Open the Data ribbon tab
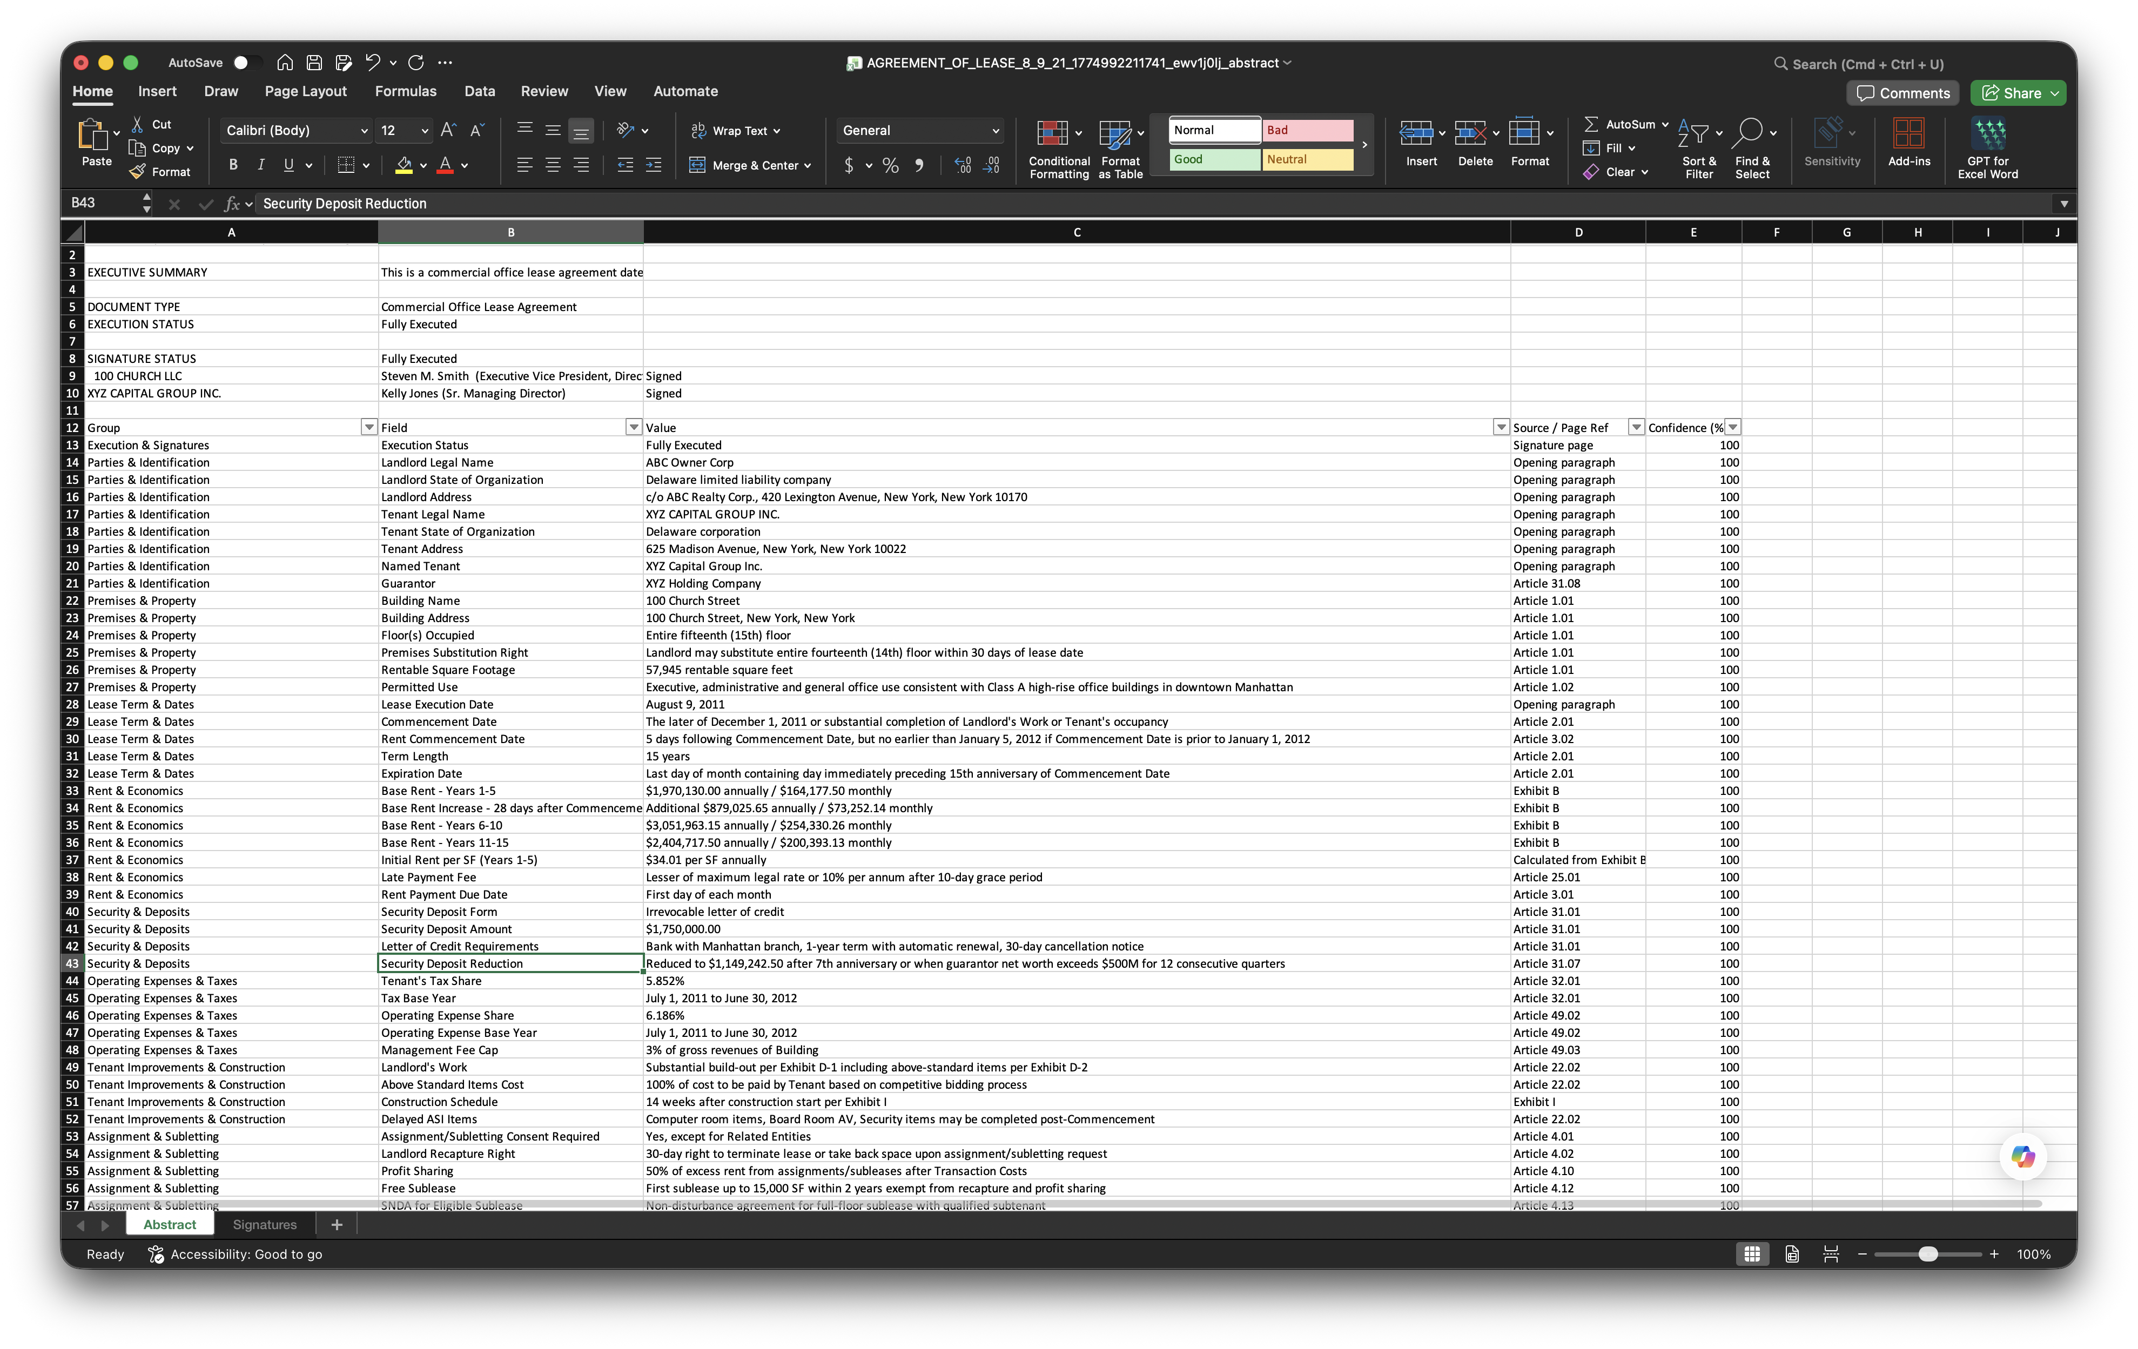Viewport: 2138px width, 1349px height. pyautogui.click(x=480, y=91)
